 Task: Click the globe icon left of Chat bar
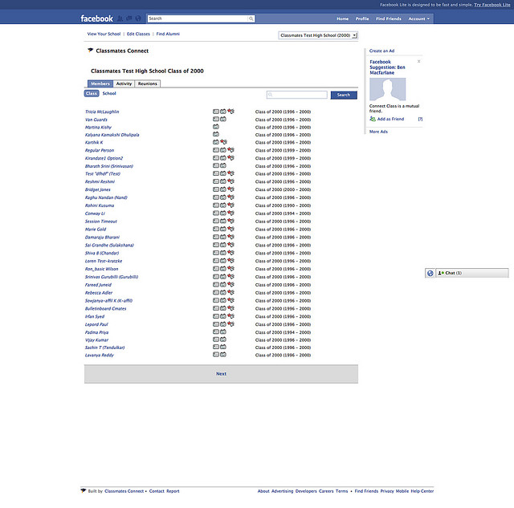(430, 273)
